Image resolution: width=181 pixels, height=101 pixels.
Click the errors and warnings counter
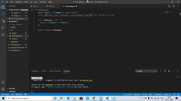(x=19, y=94)
